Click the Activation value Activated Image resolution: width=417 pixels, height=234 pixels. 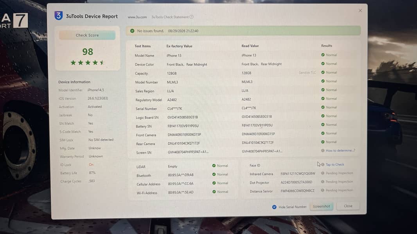[x=95, y=107]
